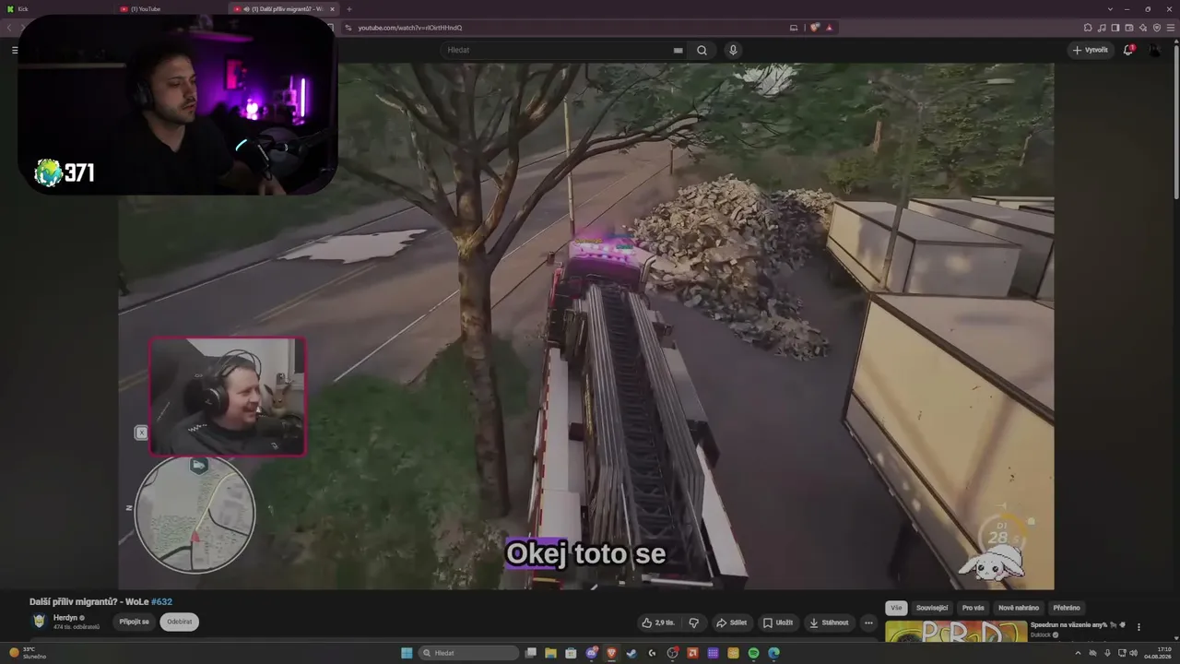Open Task View from the taskbar
1180x664 pixels.
(530, 653)
